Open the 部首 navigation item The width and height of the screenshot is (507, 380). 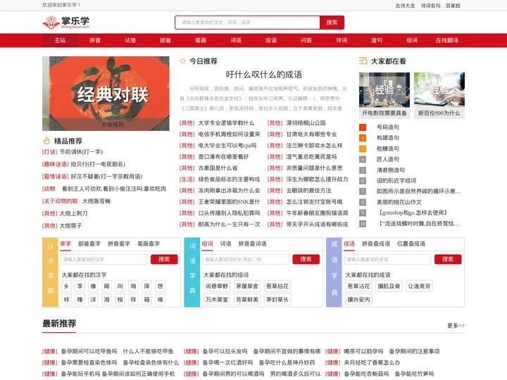pos(165,40)
